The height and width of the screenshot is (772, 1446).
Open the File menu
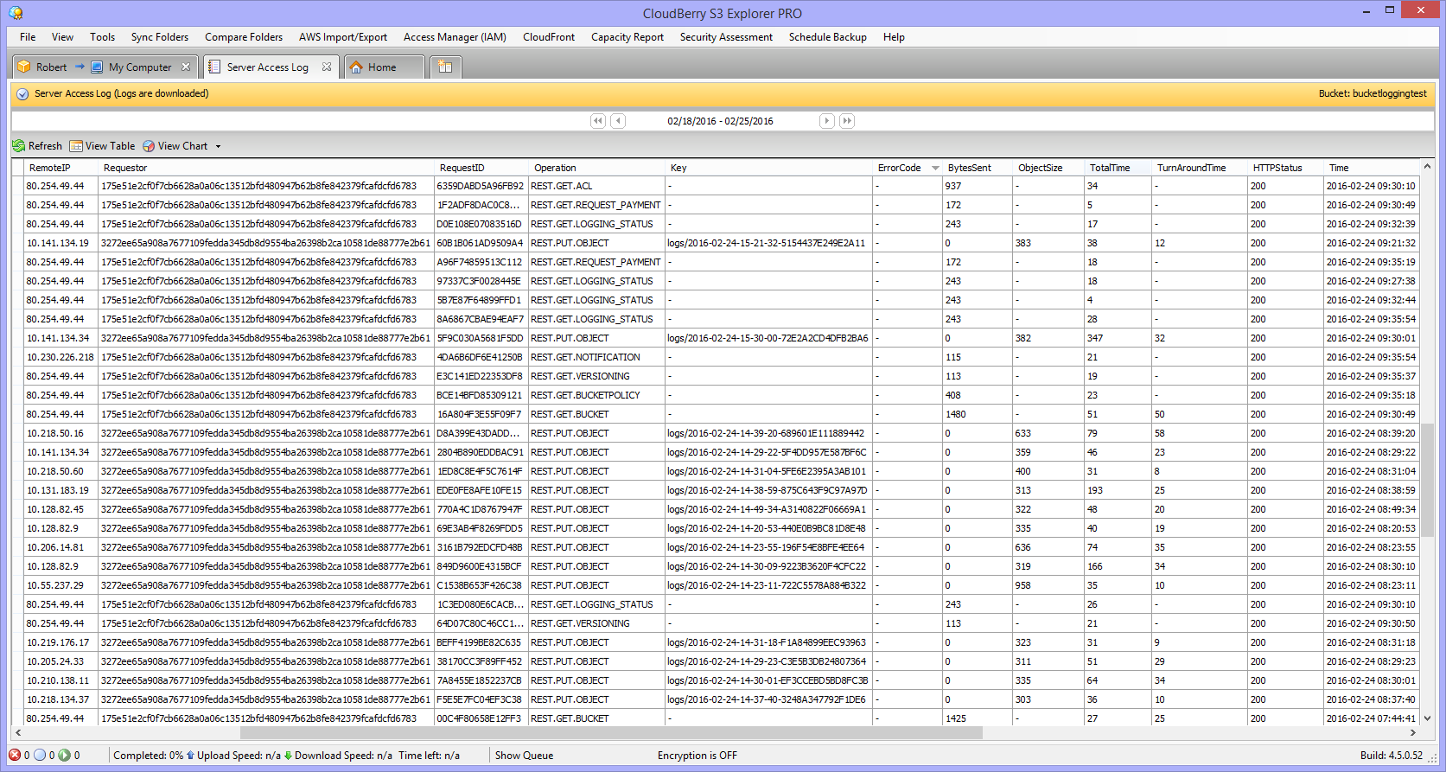coord(28,37)
